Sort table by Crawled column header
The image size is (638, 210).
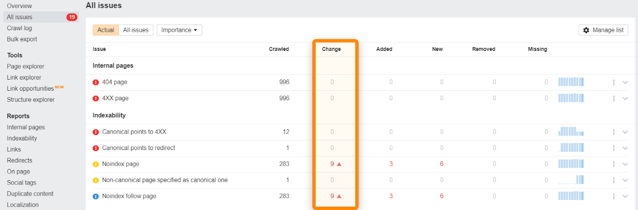coord(279,49)
